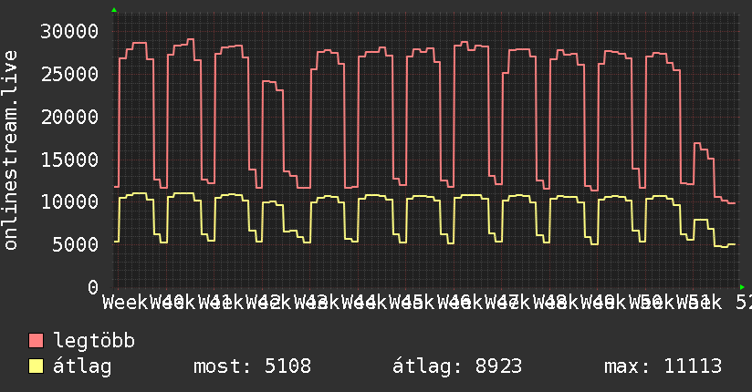The height and width of the screenshot is (392, 752).
Task: Click the 5000 y-axis label
Action: click(x=76, y=245)
